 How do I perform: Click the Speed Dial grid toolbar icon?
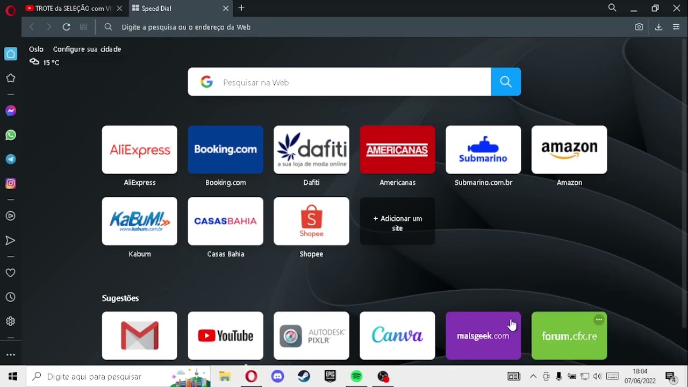tap(83, 27)
